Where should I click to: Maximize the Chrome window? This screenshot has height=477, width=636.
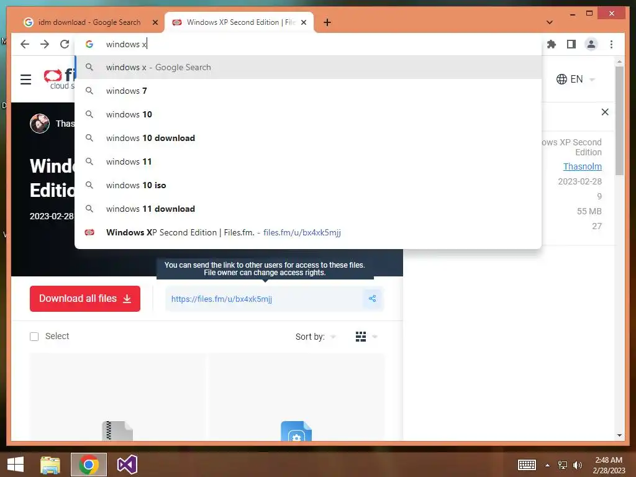[589, 14]
